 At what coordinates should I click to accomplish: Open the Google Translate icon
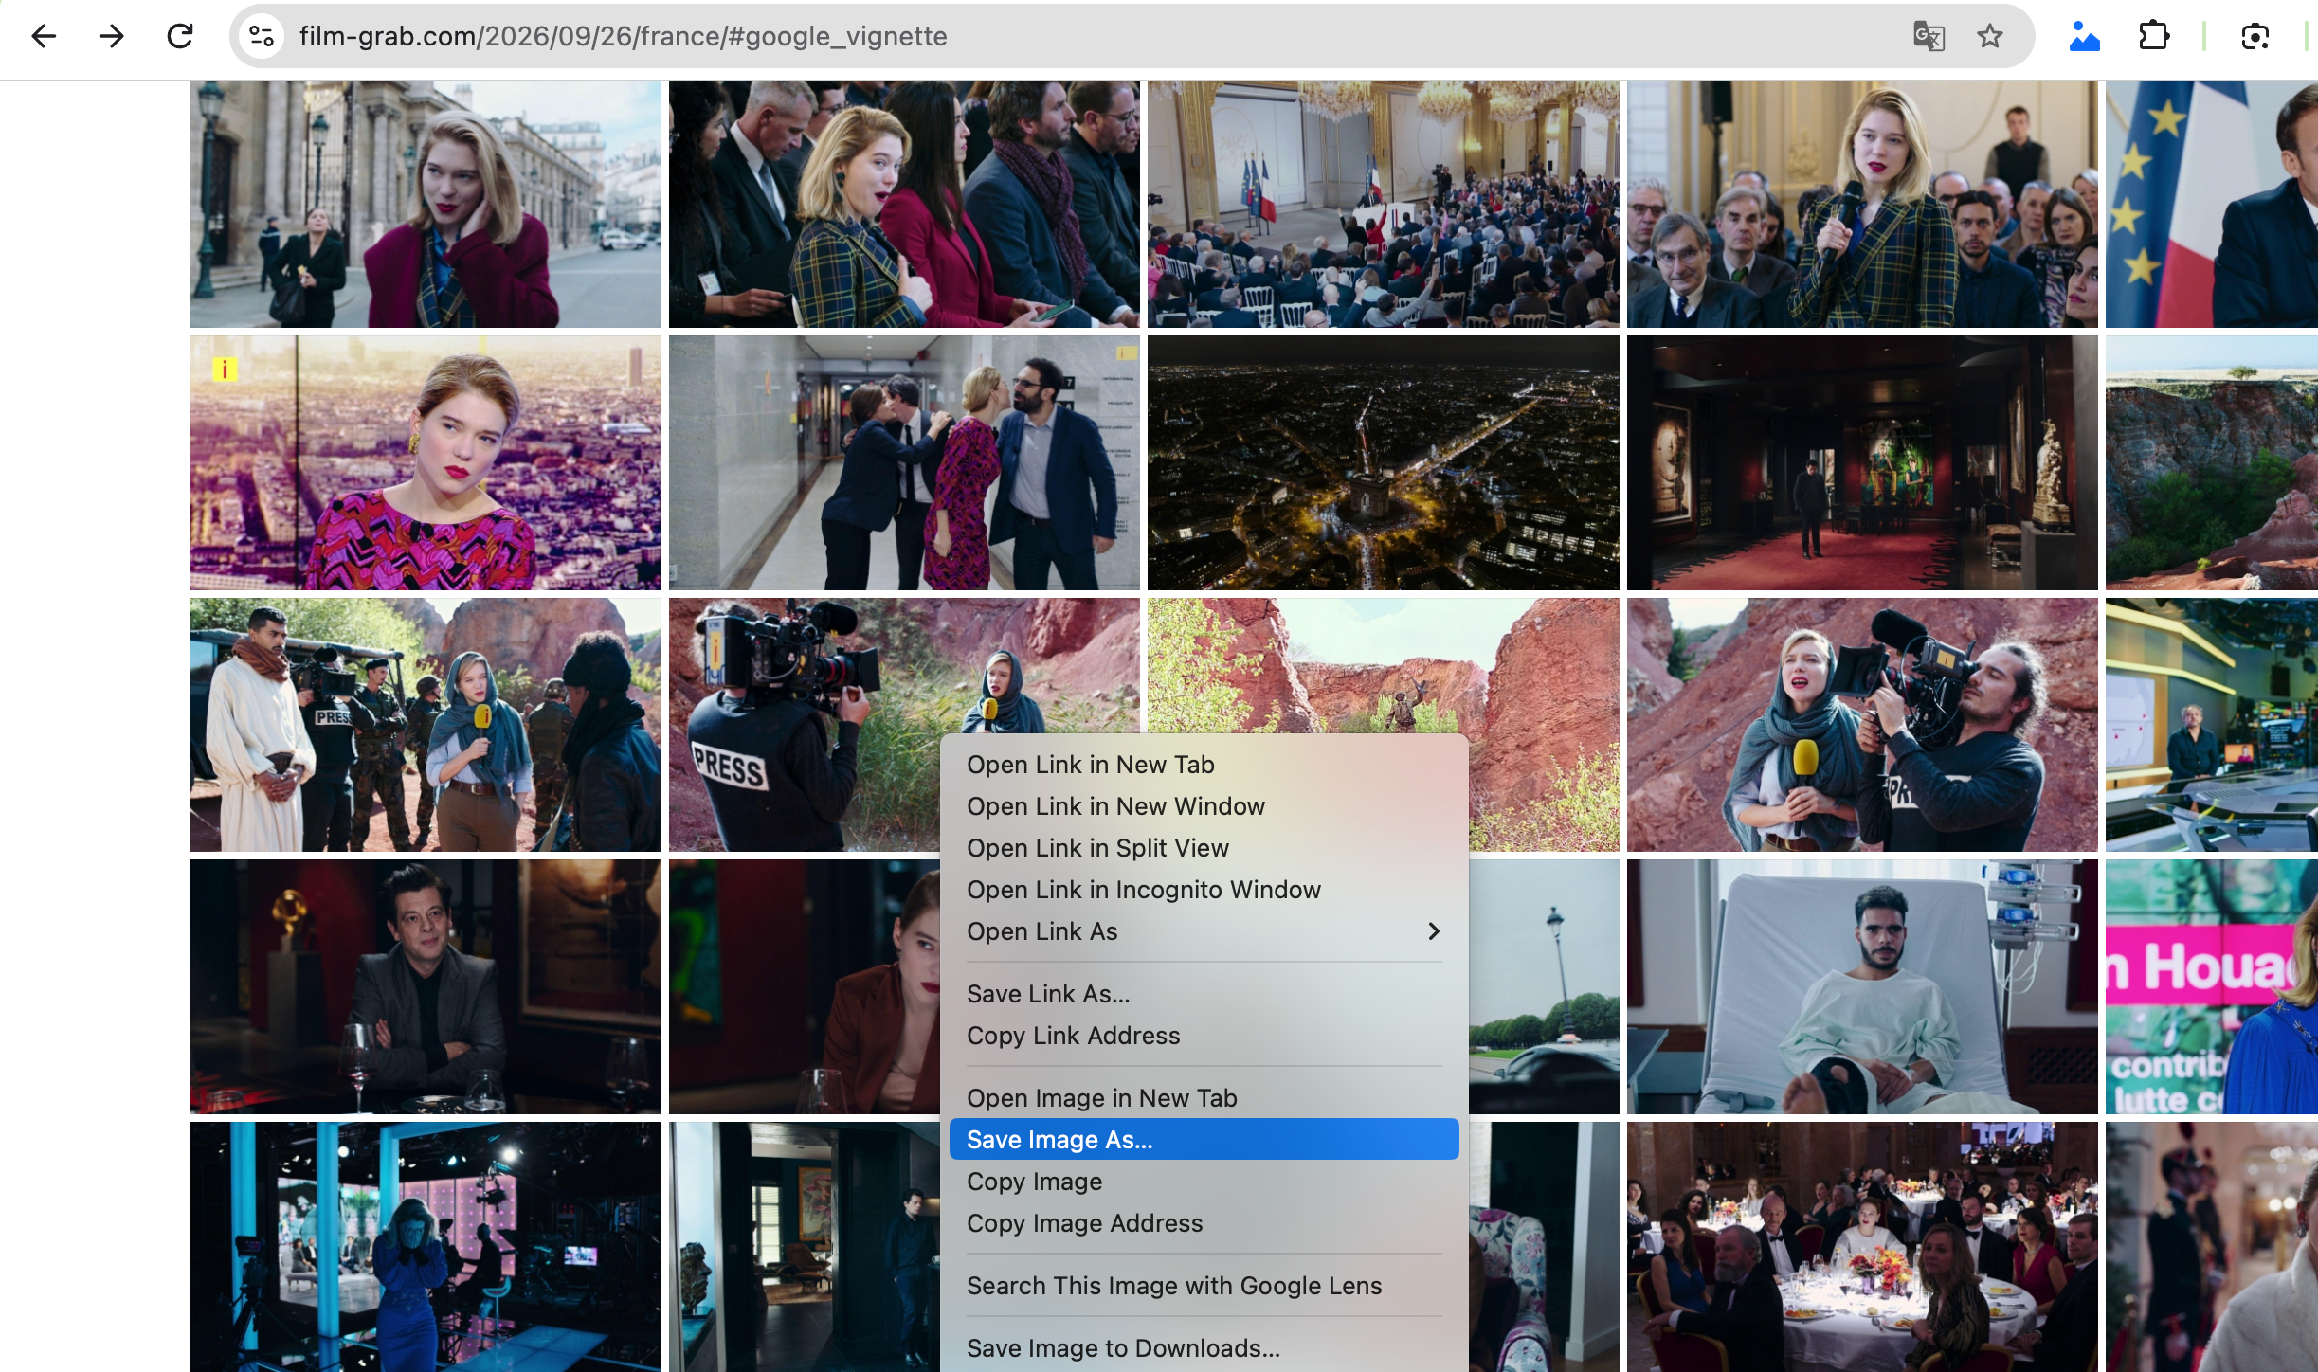(1929, 36)
